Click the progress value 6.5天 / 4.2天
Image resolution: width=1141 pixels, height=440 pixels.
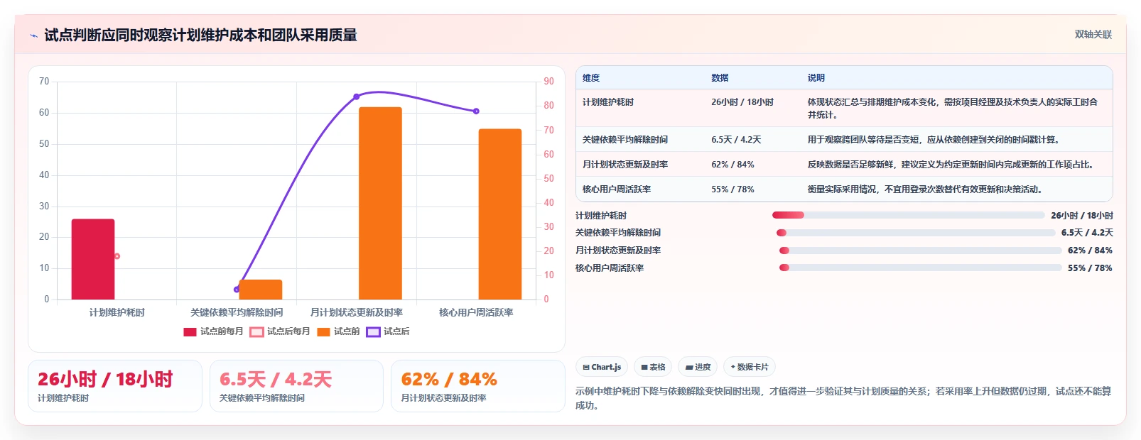coord(1087,233)
